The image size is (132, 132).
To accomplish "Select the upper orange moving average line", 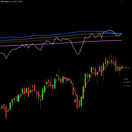I will tap(62, 39).
